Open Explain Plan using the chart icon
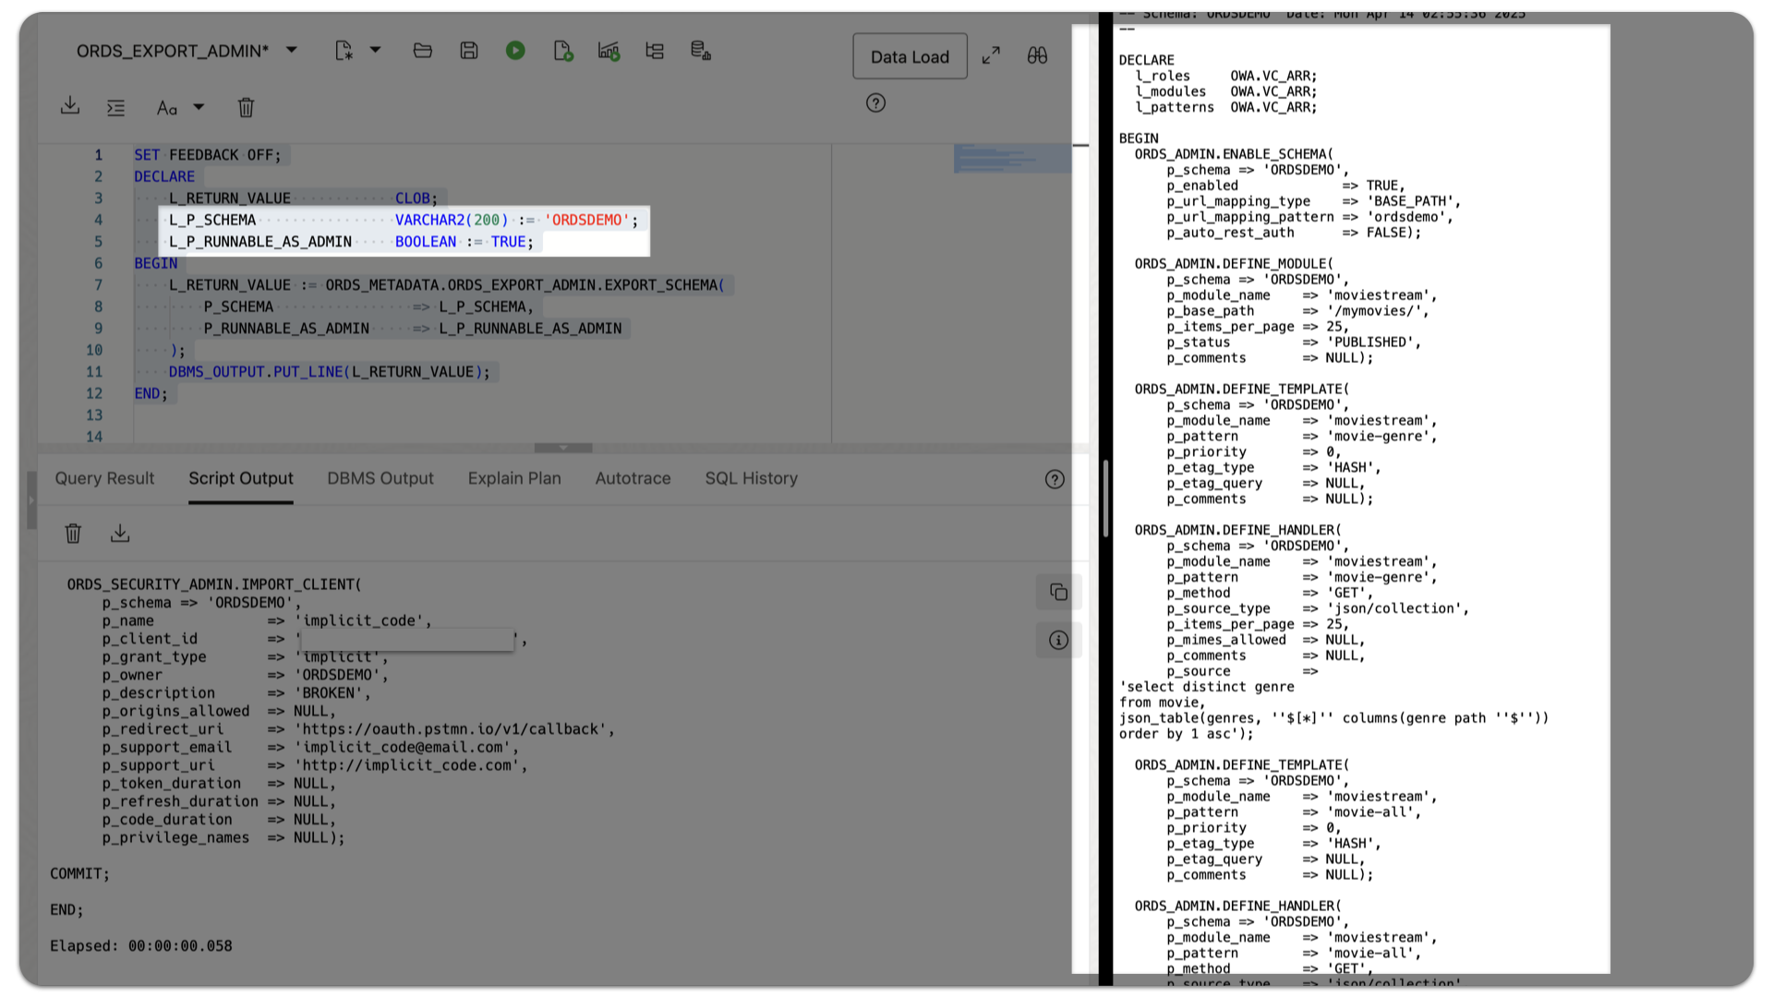 [609, 52]
